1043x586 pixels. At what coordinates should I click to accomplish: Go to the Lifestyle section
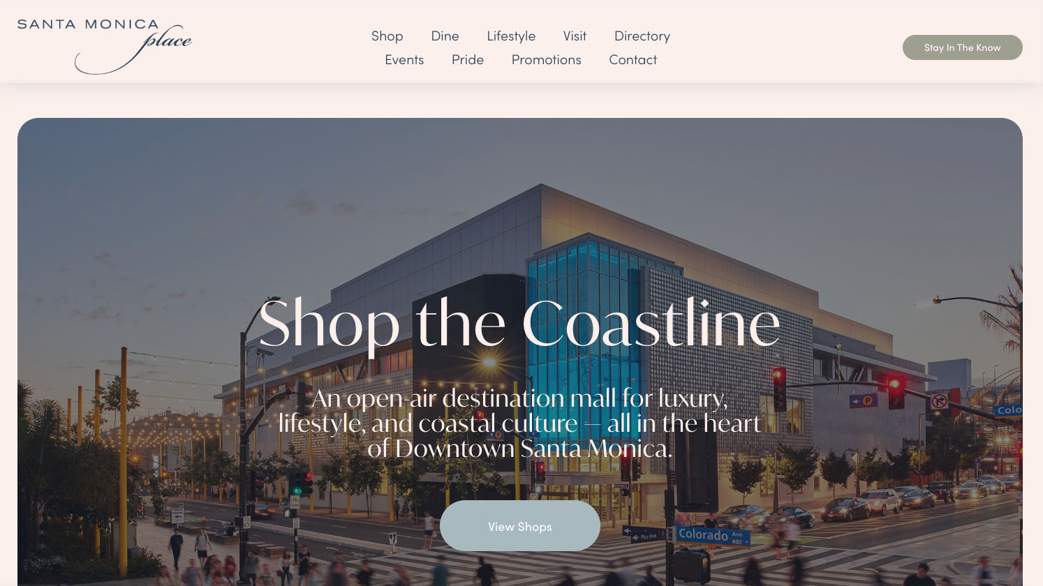point(511,36)
